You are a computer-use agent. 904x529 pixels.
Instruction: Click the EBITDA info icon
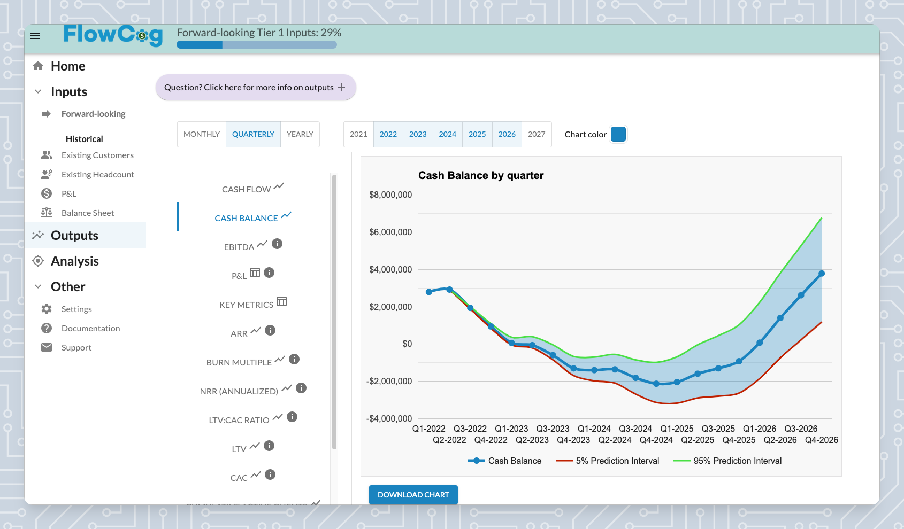[277, 244]
